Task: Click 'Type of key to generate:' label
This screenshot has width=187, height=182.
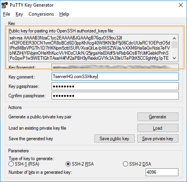Action: click(31, 159)
